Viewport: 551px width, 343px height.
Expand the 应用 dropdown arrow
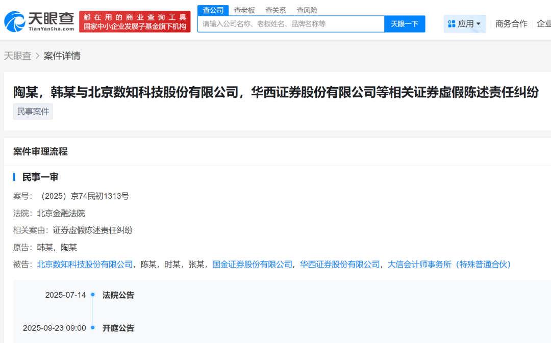pyautogui.click(x=479, y=24)
